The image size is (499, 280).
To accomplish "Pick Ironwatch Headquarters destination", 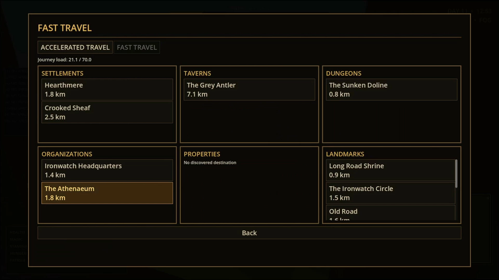I will [x=107, y=170].
